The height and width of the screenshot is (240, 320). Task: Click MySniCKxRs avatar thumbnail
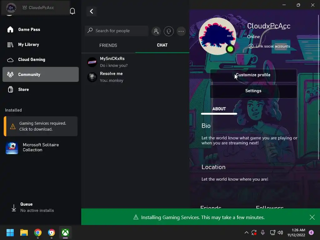click(92, 62)
